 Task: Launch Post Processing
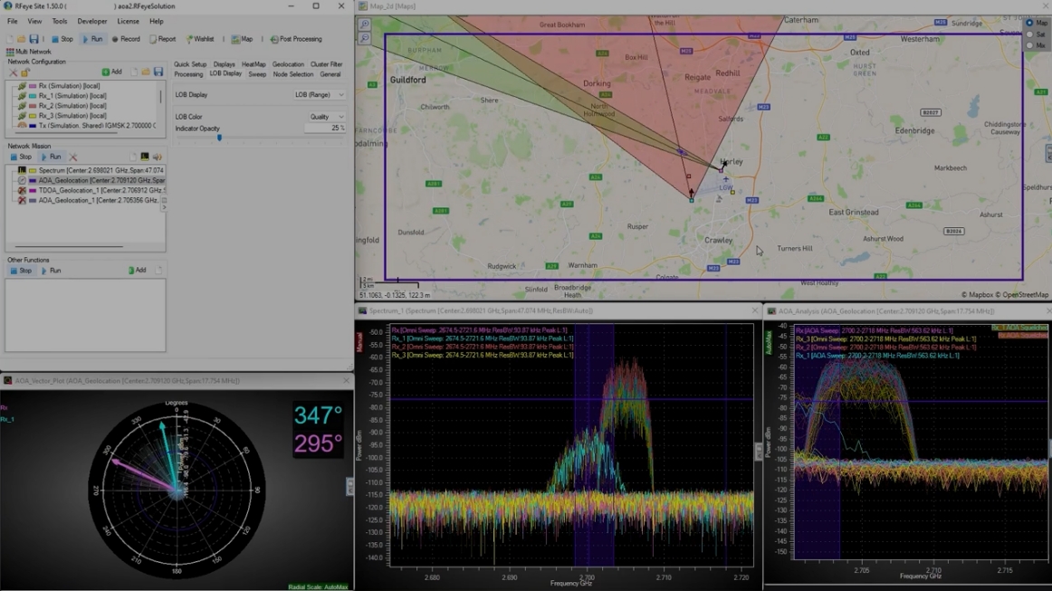[296, 39]
